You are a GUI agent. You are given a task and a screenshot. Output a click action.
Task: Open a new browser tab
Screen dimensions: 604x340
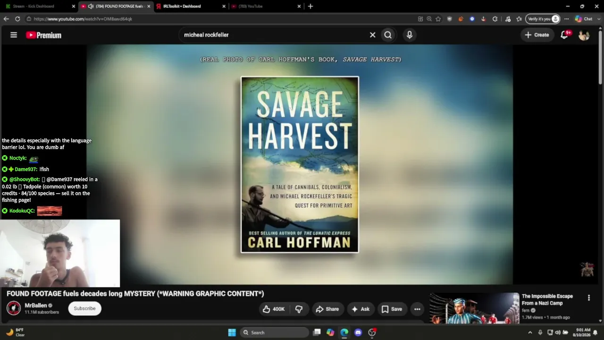(x=310, y=6)
